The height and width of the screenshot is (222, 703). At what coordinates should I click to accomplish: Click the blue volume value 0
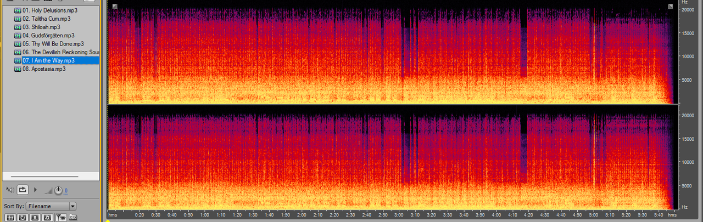[66, 191]
